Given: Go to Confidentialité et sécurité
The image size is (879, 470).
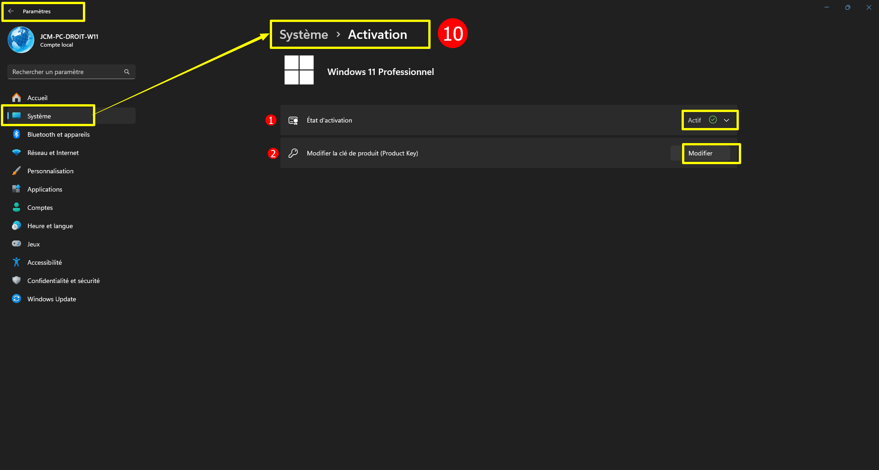Looking at the screenshot, I should (x=71, y=281).
